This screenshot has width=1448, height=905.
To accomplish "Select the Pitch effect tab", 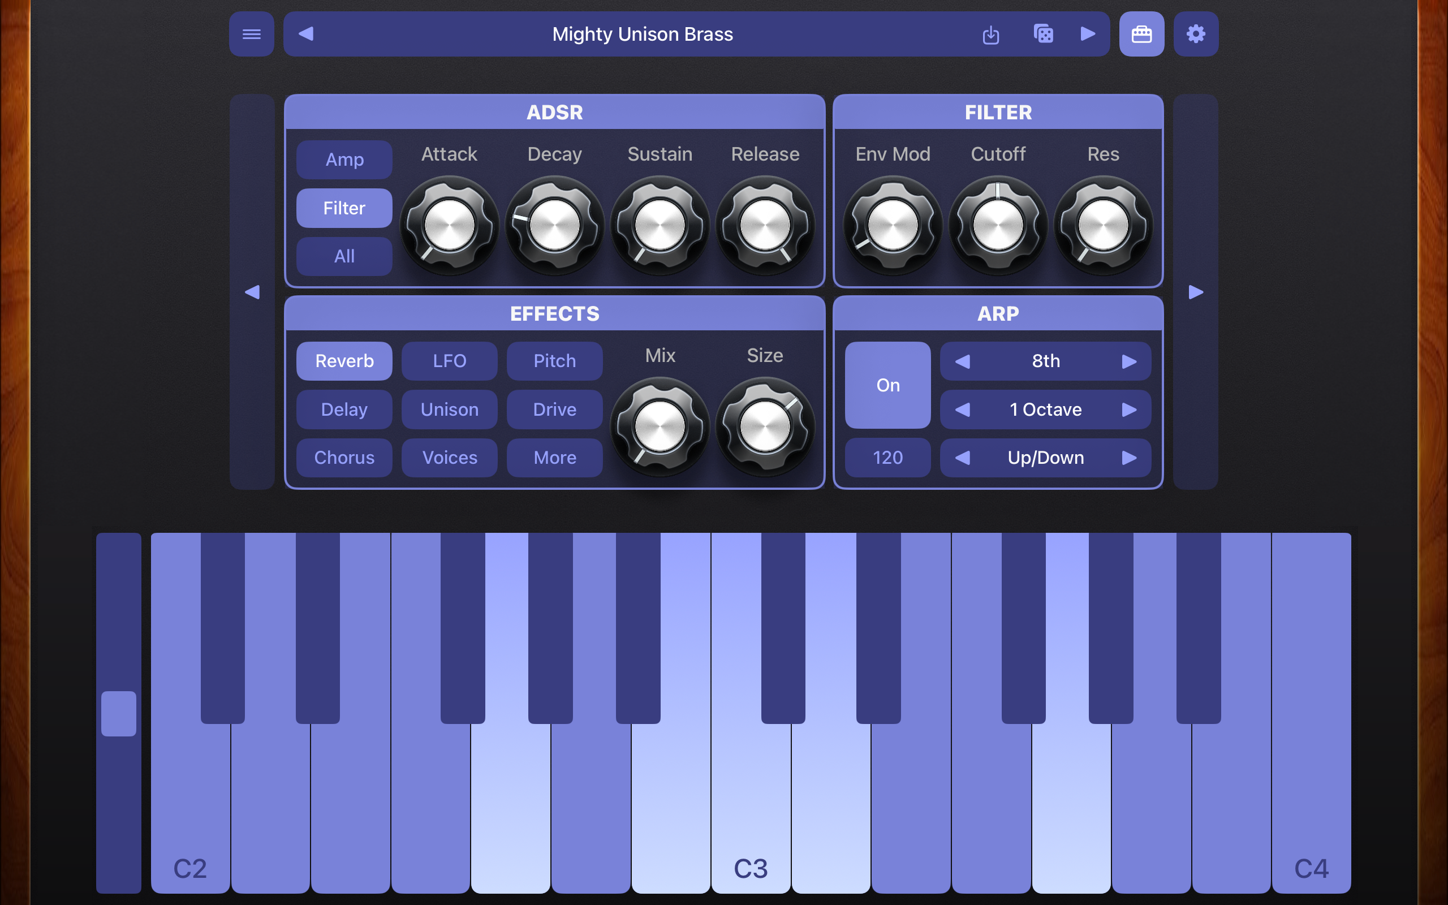I will 555,361.
